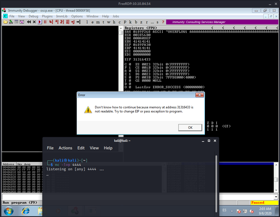Click the Step over toolbar icon
Viewport: 280px width, 217px height.
pyautogui.click(x=57, y=22)
